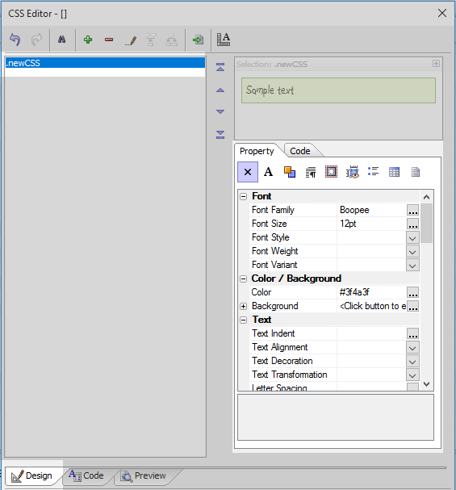The height and width of the screenshot is (490, 456).
Task: Select the Lists category bullet icon
Action: pyautogui.click(x=373, y=172)
